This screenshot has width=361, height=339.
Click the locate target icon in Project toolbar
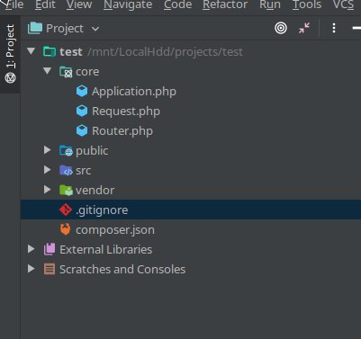coord(281,28)
